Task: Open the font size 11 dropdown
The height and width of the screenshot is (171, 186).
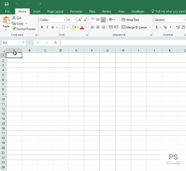Action: [x=75, y=20]
